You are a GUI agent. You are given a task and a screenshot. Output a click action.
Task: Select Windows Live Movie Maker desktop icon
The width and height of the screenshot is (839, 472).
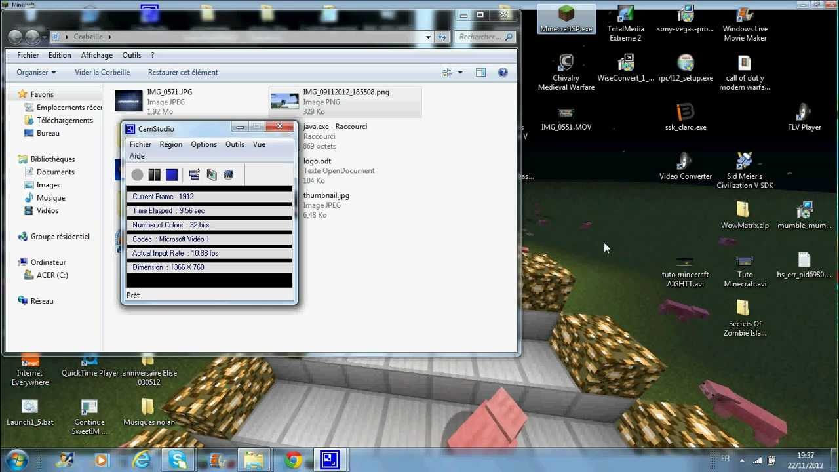(745, 24)
